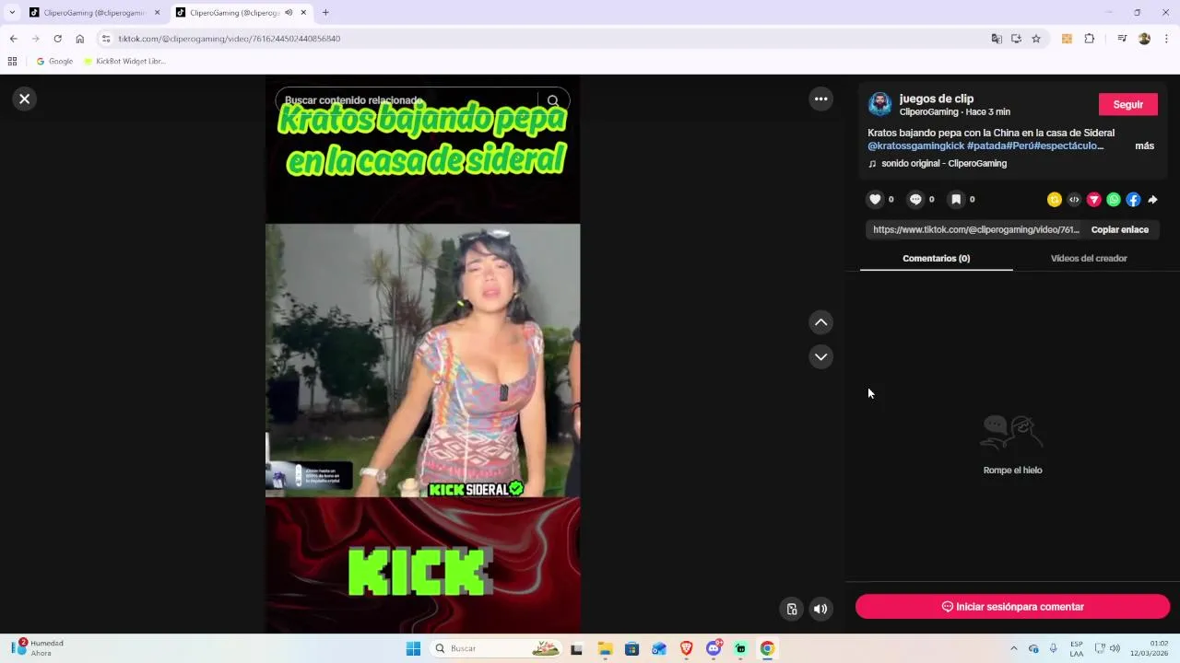The width and height of the screenshot is (1180, 663).
Task: Close the TikTok video viewer with X
Action: point(25,99)
